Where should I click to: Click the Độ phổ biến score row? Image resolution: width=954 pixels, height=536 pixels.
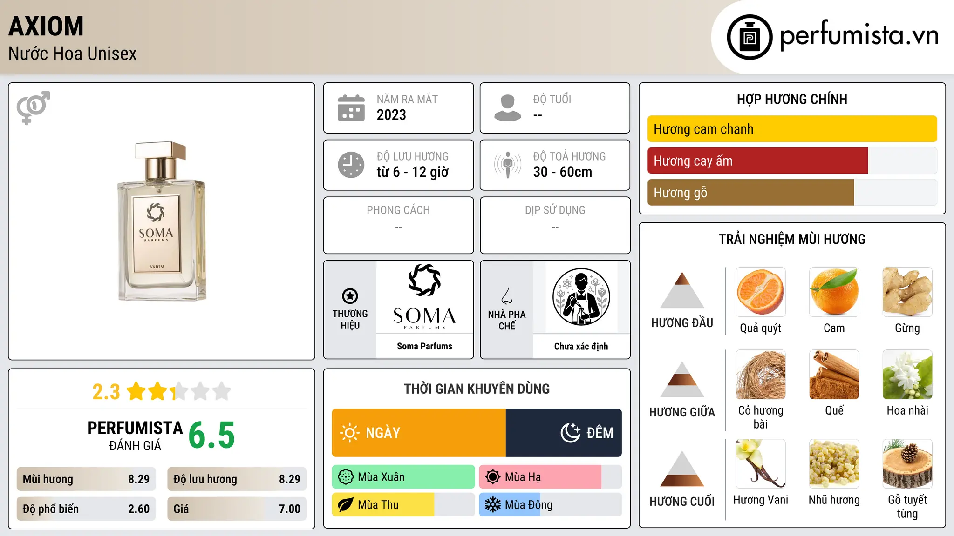[86, 509]
